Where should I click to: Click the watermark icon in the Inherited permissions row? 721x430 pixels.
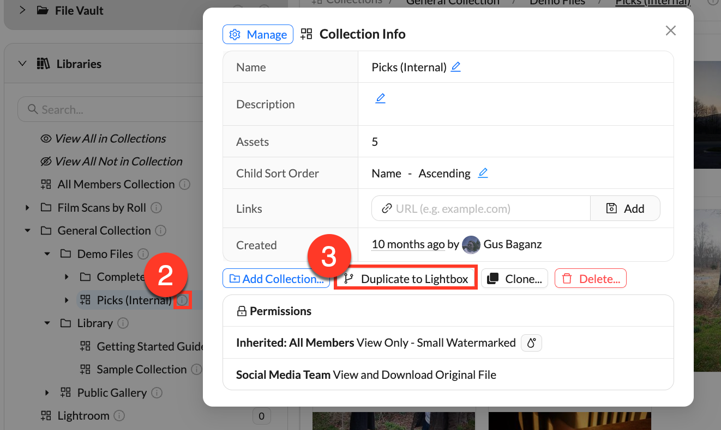pyautogui.click(x=531, y=343)
